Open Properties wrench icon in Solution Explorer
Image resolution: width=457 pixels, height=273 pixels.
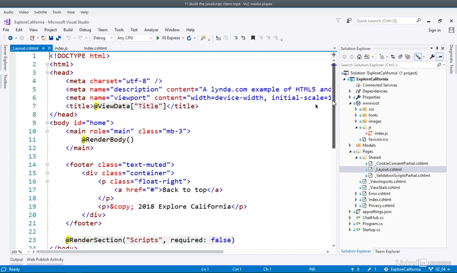[x=432, y=57]
